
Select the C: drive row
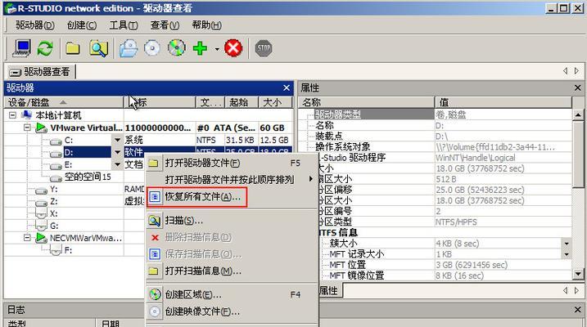(148, 140)
